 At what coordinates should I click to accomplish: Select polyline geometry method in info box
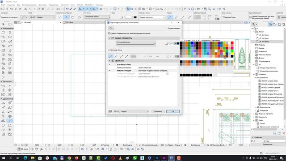66,17
